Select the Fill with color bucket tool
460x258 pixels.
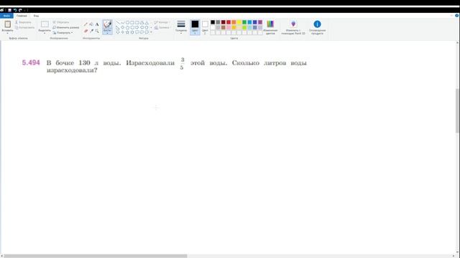pyautogui.click(x=91, y=24)
